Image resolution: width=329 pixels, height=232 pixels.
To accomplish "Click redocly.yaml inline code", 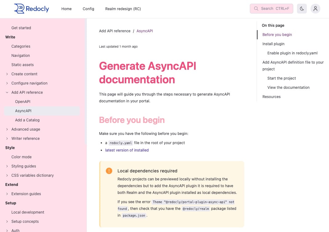I will 121,143.
